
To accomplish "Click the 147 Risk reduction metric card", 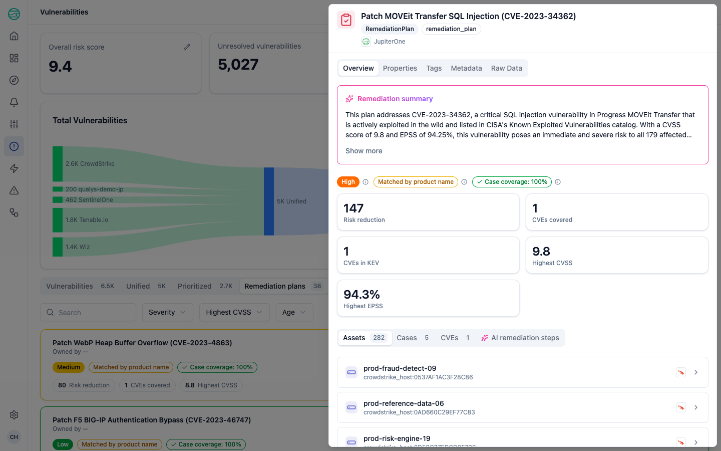I will [x=428, y=212].
